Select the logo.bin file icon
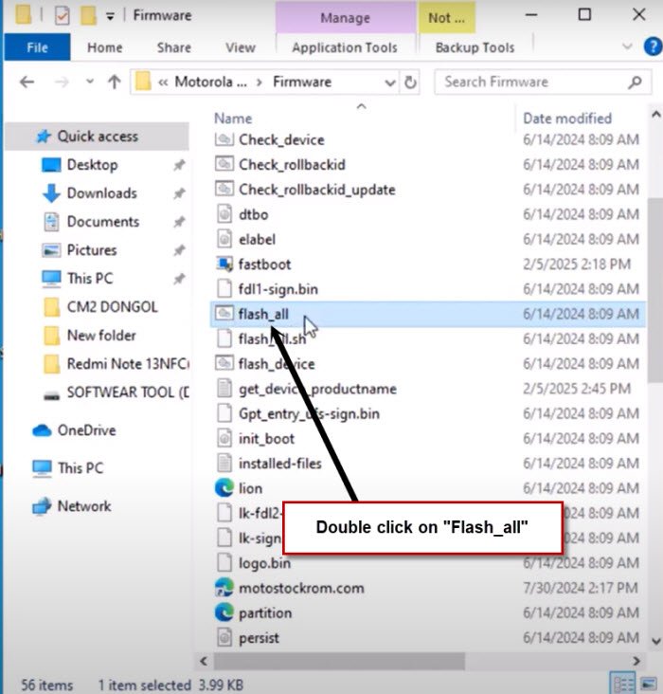The height and width of the screenshot is (694, 663). [224, 562]
